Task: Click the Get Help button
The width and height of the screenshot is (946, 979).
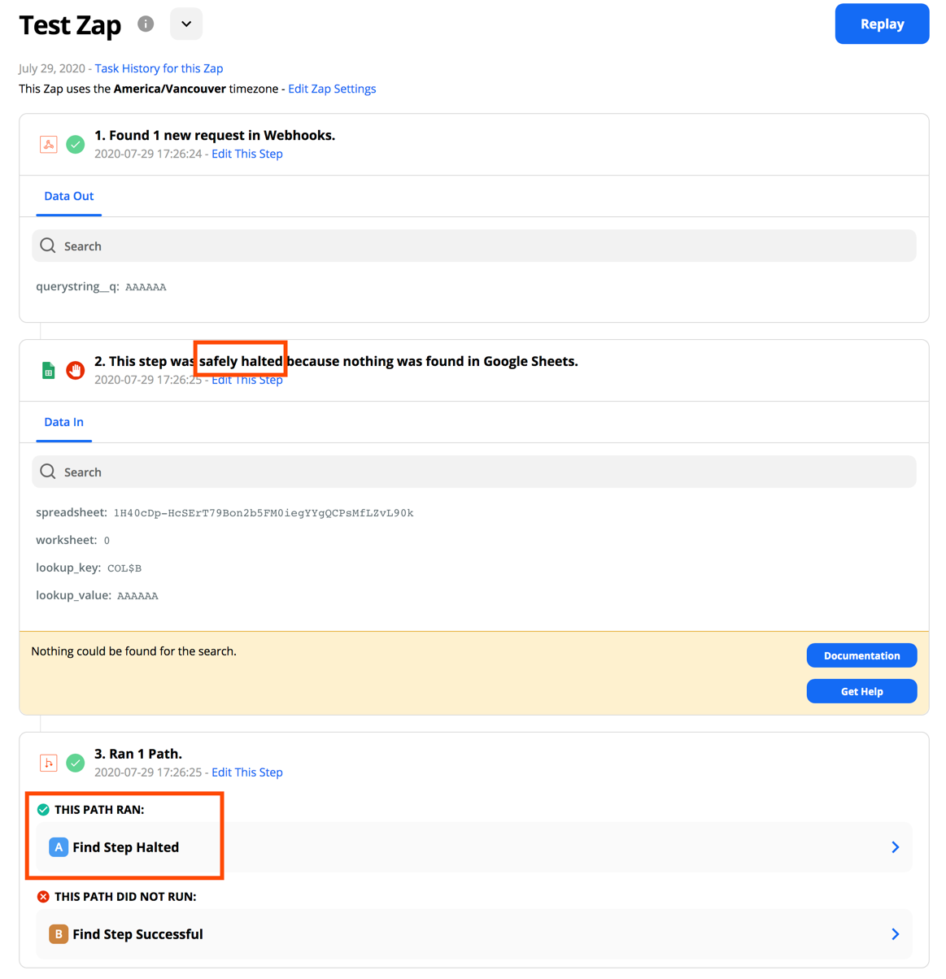Action: [861, 691]
